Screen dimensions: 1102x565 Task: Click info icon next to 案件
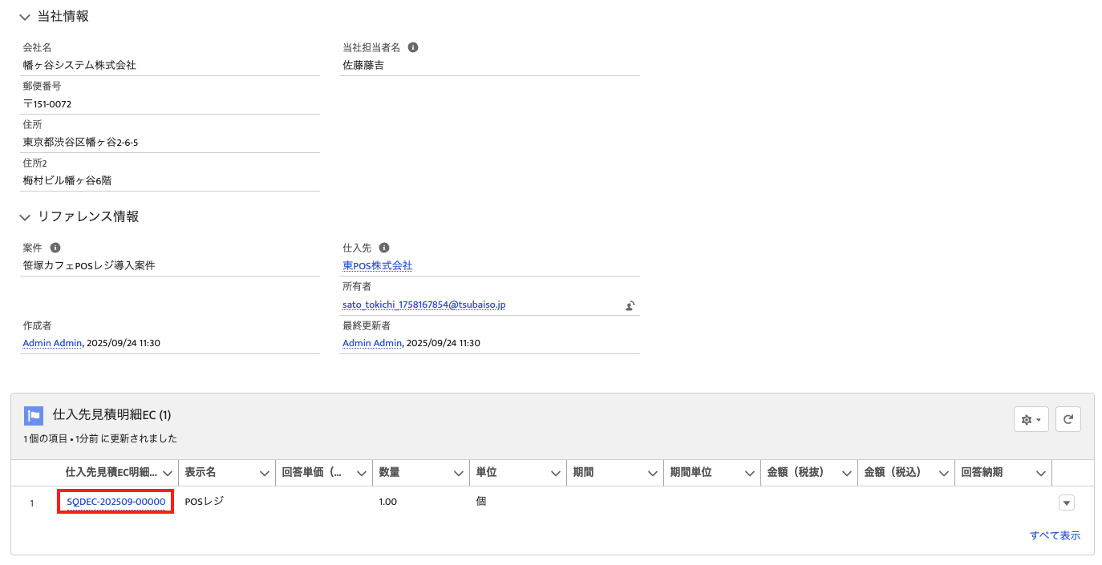coord(55,248)
